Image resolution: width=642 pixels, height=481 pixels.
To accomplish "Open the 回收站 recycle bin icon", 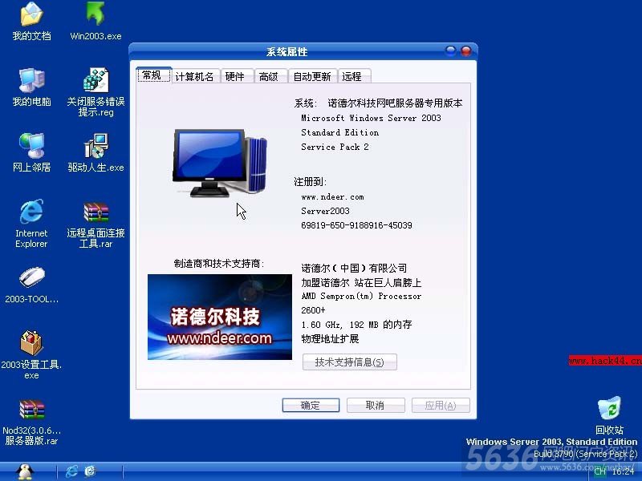I will coord(609,415).
